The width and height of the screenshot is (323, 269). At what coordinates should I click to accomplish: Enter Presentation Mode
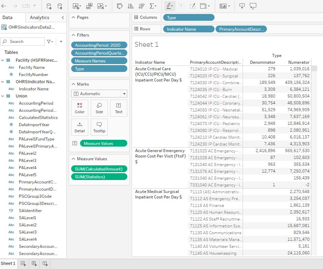coord(253,6)
